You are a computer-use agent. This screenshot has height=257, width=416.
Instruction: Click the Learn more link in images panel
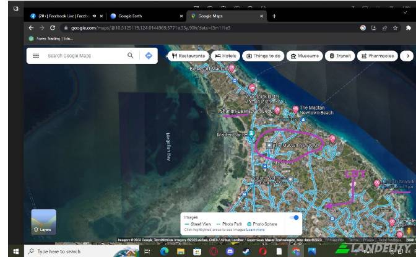point(256,229)
